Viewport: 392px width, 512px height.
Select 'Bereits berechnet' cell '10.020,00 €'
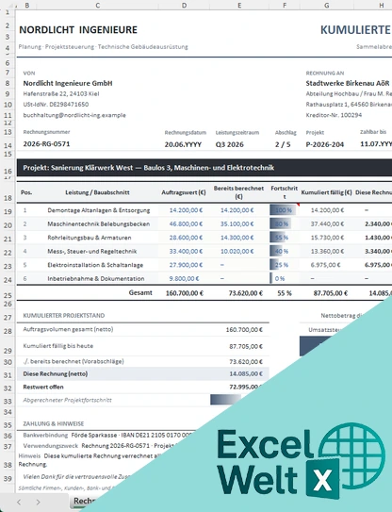point(237,252)
